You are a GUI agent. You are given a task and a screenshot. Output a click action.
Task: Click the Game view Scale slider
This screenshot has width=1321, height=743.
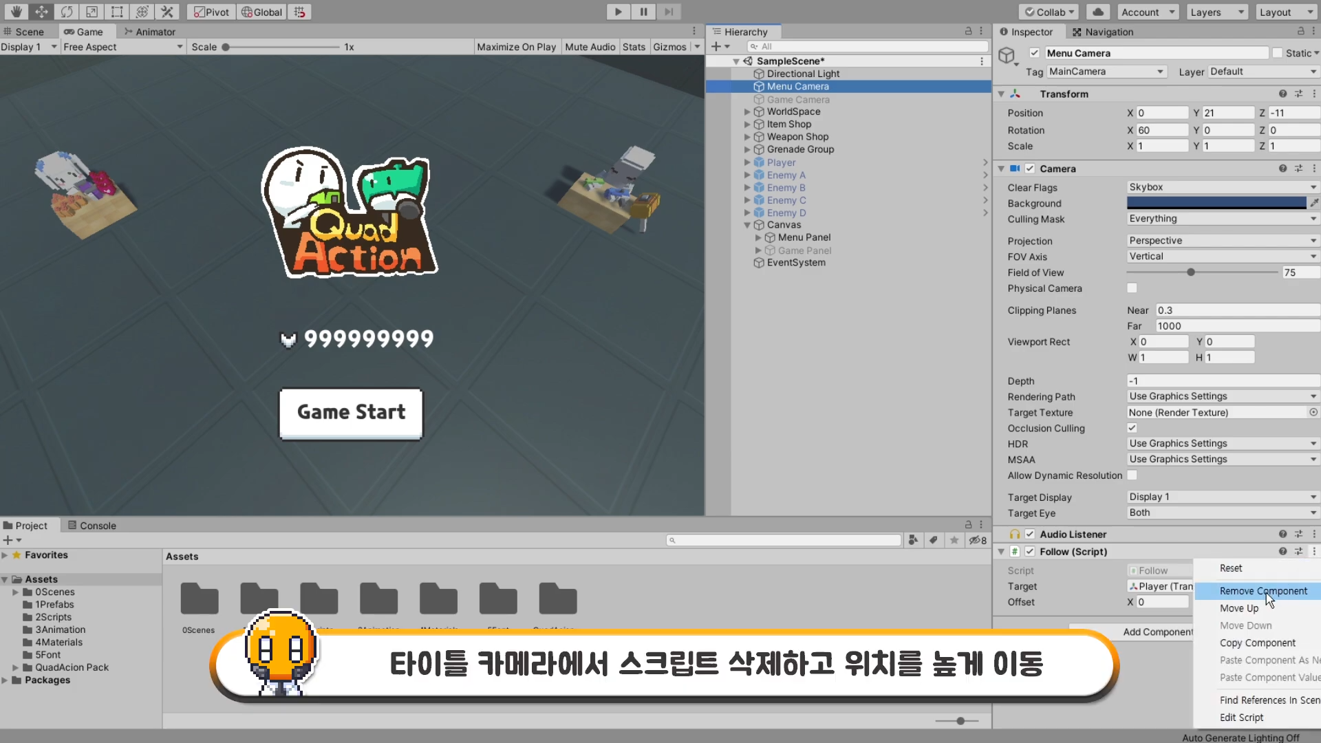pyautogui.click(x=281, y=47)
